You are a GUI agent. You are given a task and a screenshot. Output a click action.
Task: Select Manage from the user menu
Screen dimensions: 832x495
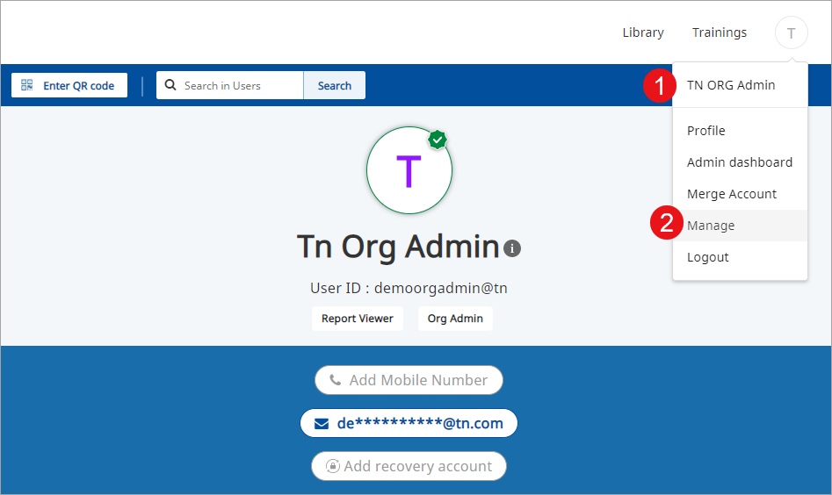click(x=710, y=226)
